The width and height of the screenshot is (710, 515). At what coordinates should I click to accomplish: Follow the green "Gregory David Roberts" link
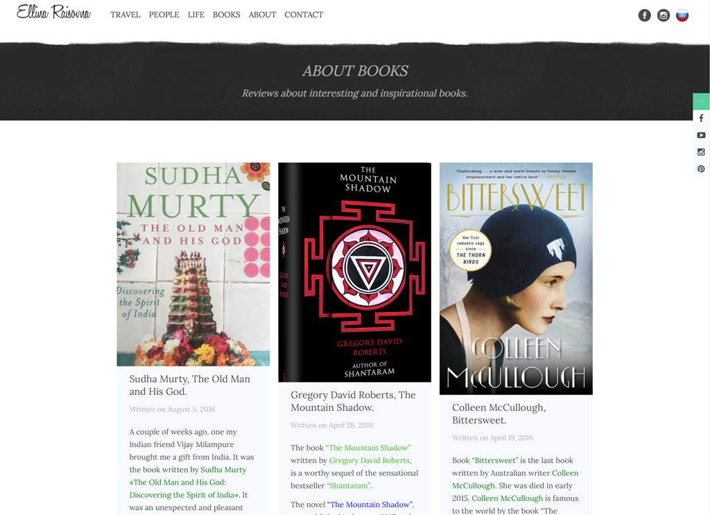click(x=370, y=460)
